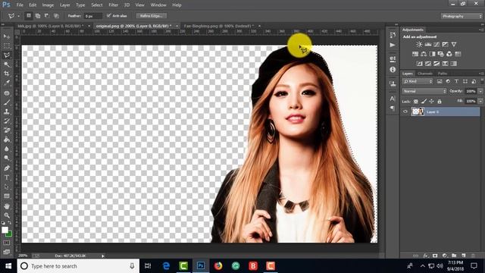Screen dimensions: 485x273
Task: Toggle the filter for pixel layers
Action: (x=440, y=81)
